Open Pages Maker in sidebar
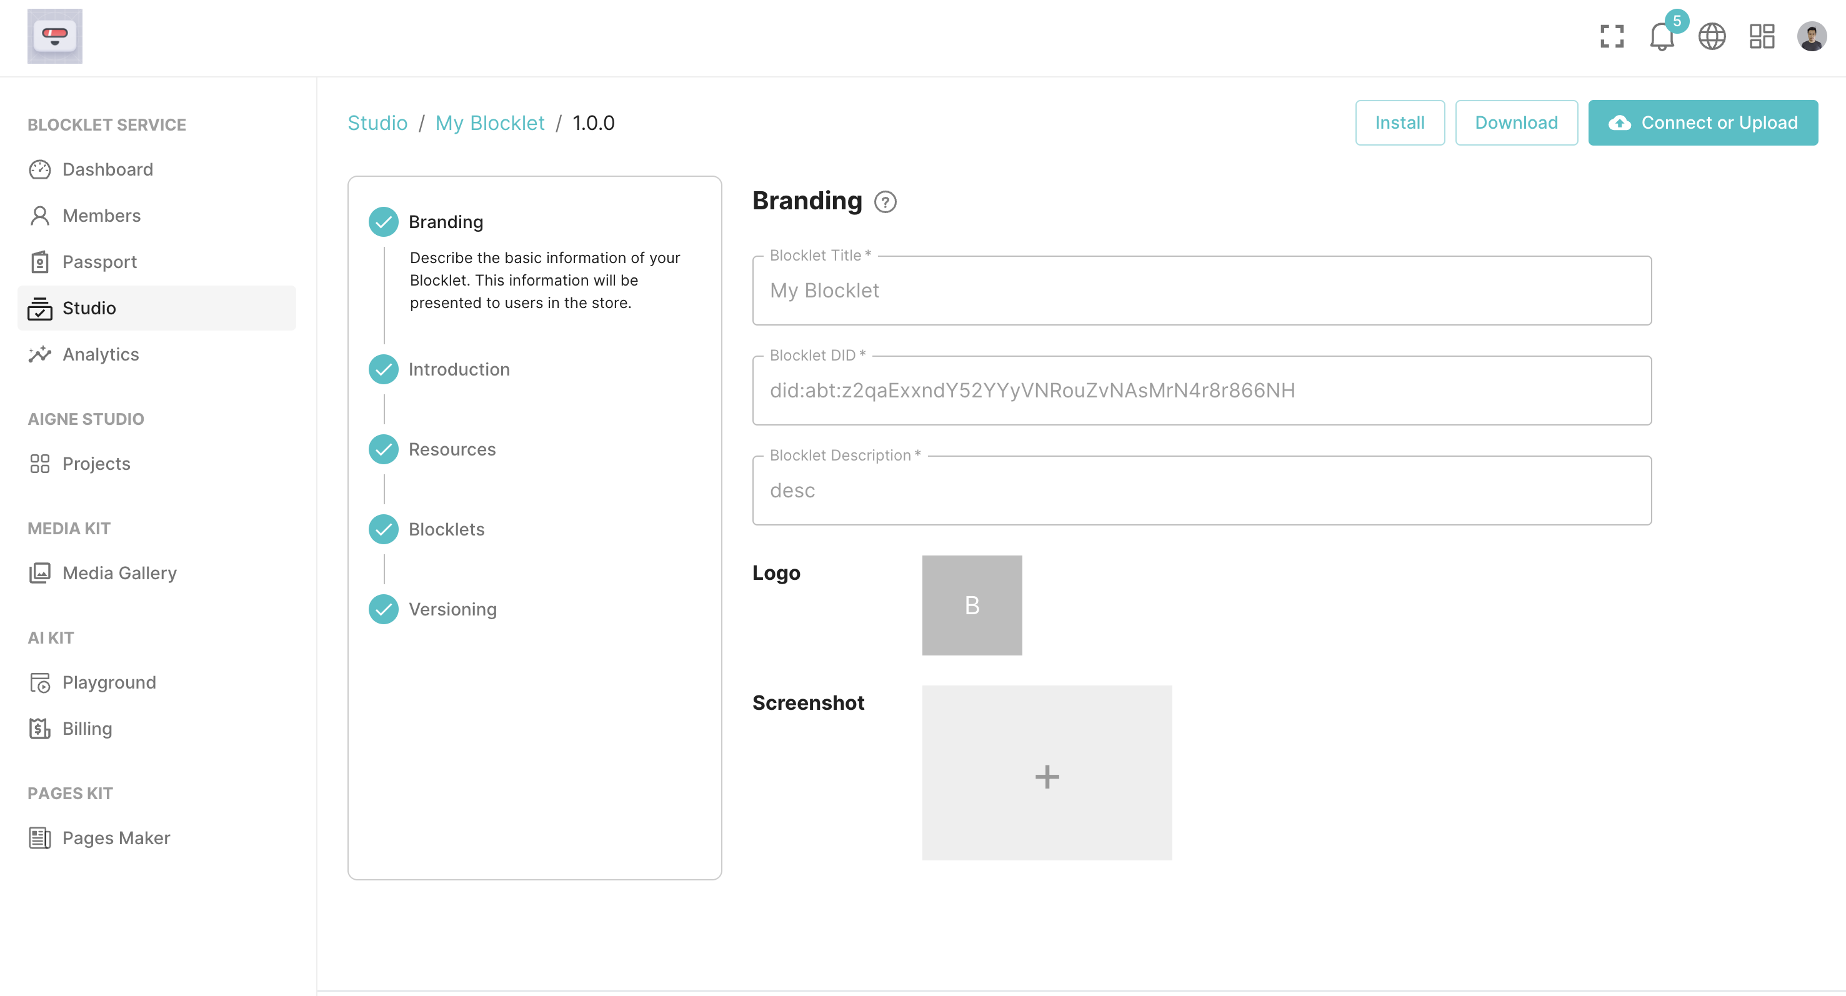This screenshot has height=996, width=1846. pos(116,838)
